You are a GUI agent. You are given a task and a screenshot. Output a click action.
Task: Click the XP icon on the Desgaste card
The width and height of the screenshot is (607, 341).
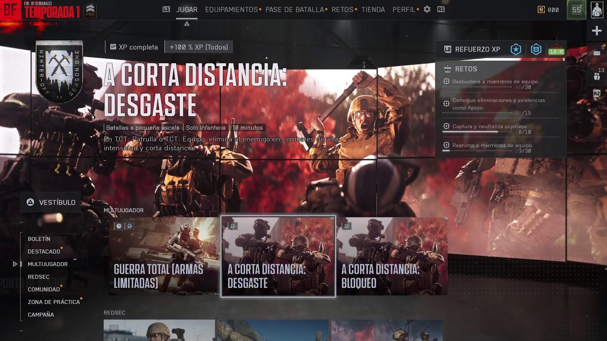(232, 226)
